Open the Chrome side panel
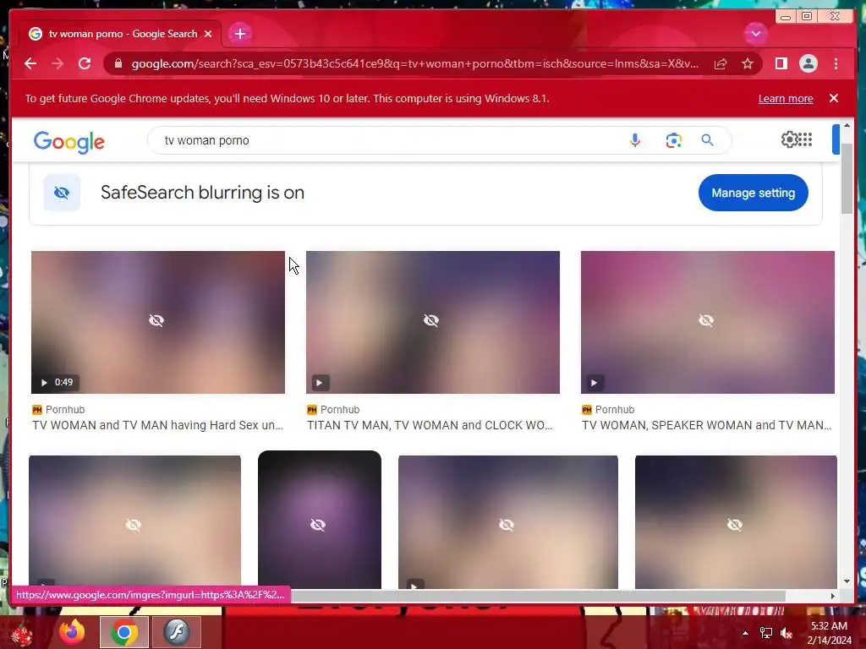Viewport: 866px width, 649px height. tap(781, 64)
